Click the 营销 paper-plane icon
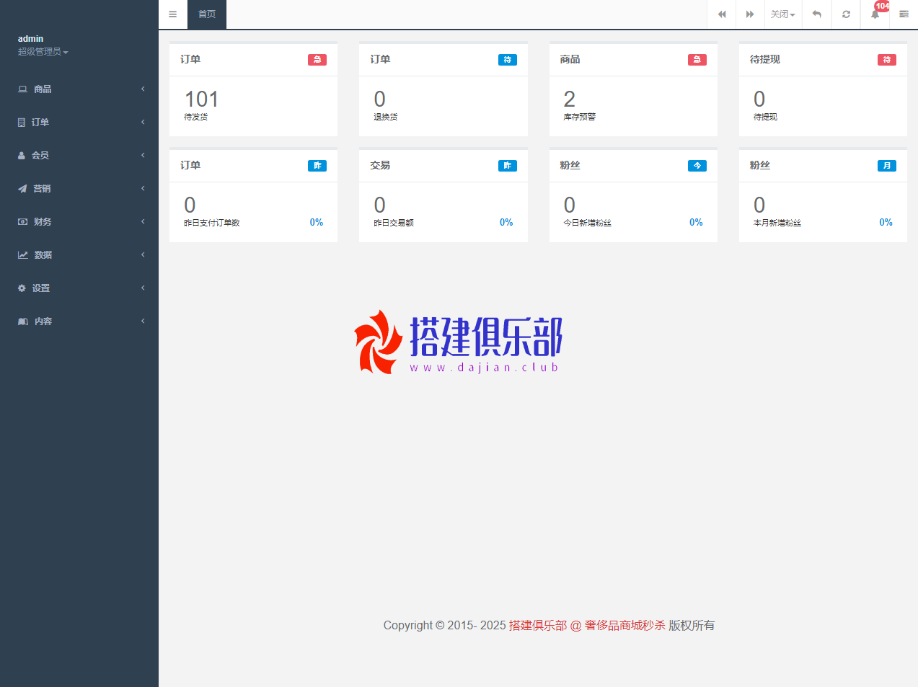The image size is (918, 687). [x=22, y=189]
